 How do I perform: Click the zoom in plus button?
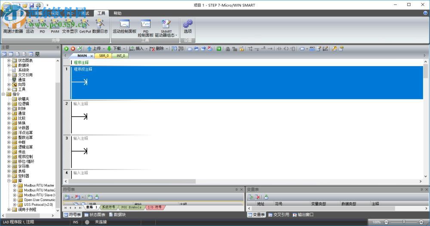(421, 222)
